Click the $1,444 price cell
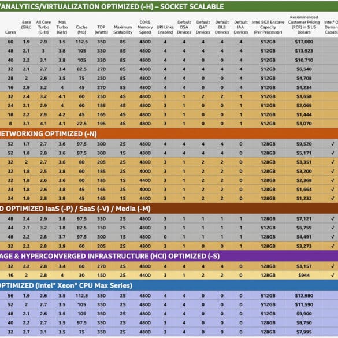Viewport: 338px width, 338px height. coord(304,114)
